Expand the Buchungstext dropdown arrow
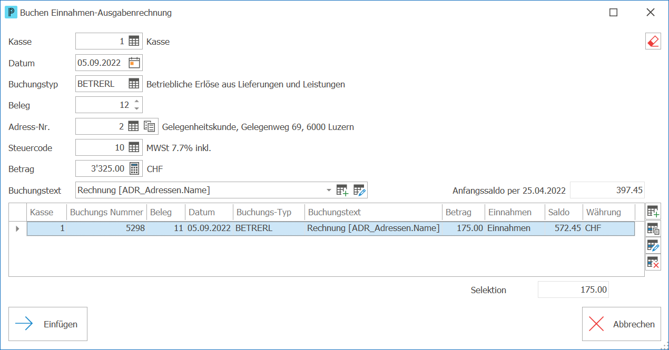669x350 pixels. click(329, 190)
